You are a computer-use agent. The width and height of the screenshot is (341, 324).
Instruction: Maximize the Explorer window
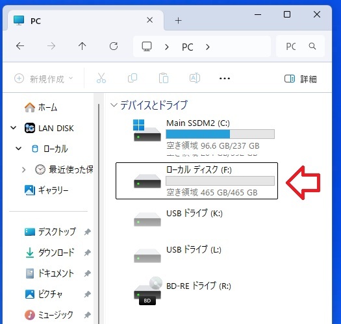[287, 14]
